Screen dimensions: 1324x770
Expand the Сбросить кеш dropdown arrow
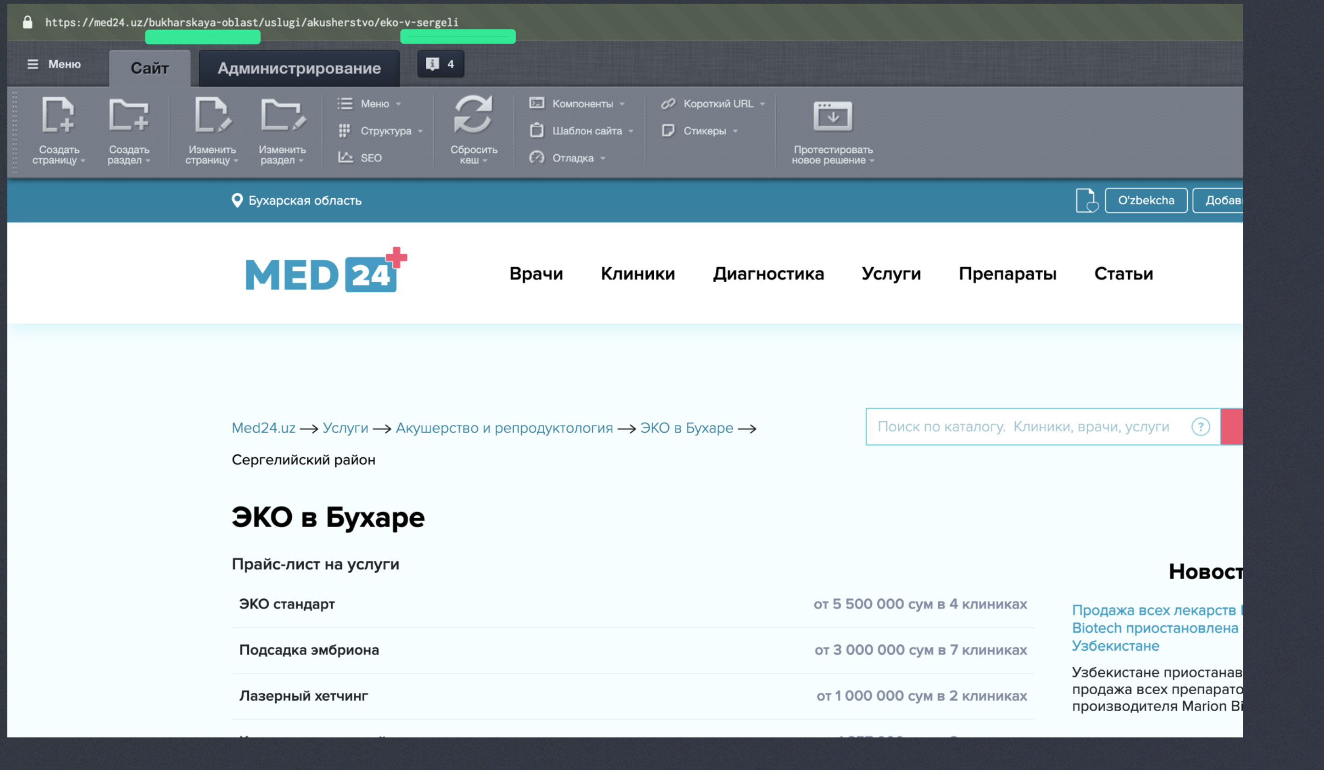(485, 161)
